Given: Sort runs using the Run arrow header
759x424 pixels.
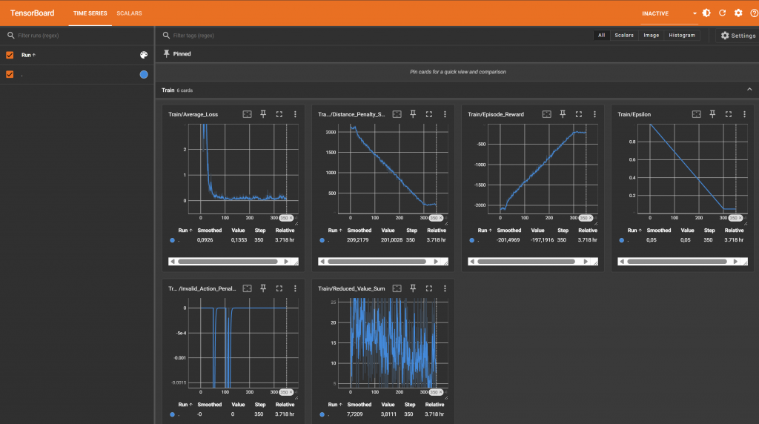Looking at the screenshot, I should [28, 55].
